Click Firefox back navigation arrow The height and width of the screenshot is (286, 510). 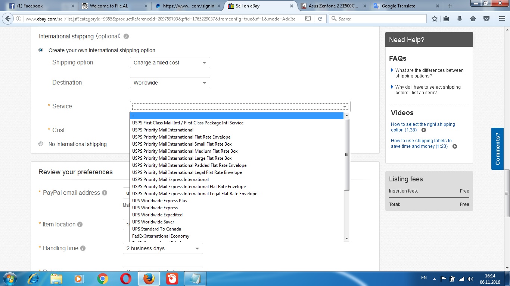[x=9, y=19]
